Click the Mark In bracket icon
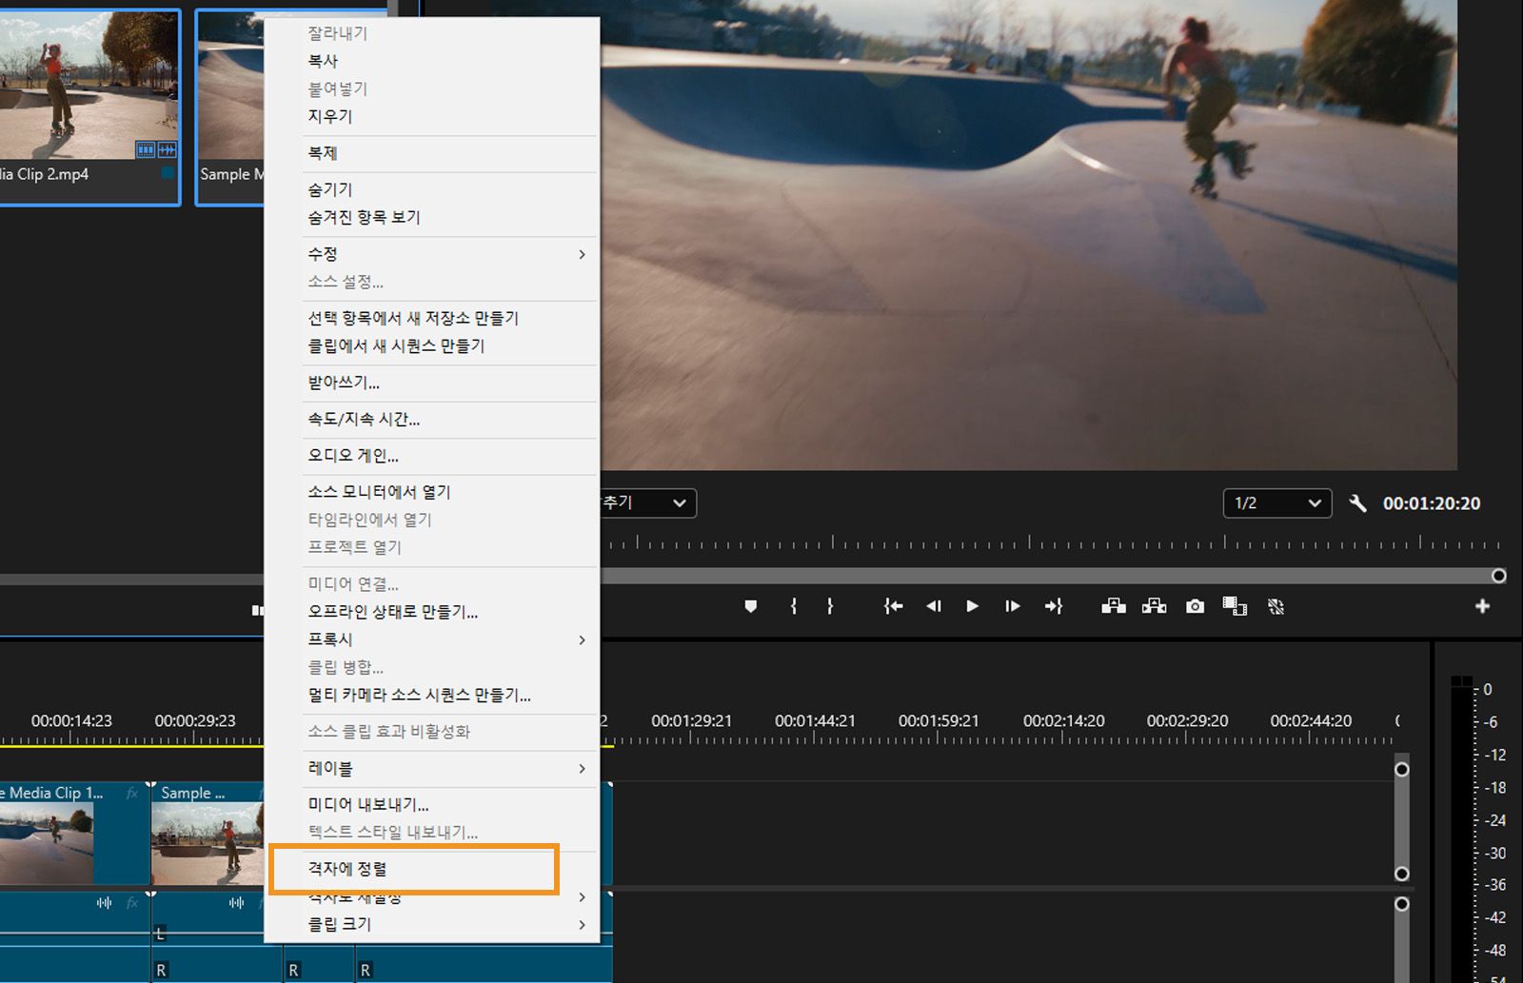 (x=794, y=606)
